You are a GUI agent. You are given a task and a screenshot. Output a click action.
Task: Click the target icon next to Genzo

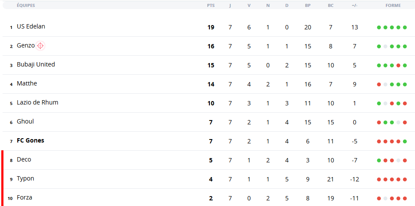40,46
